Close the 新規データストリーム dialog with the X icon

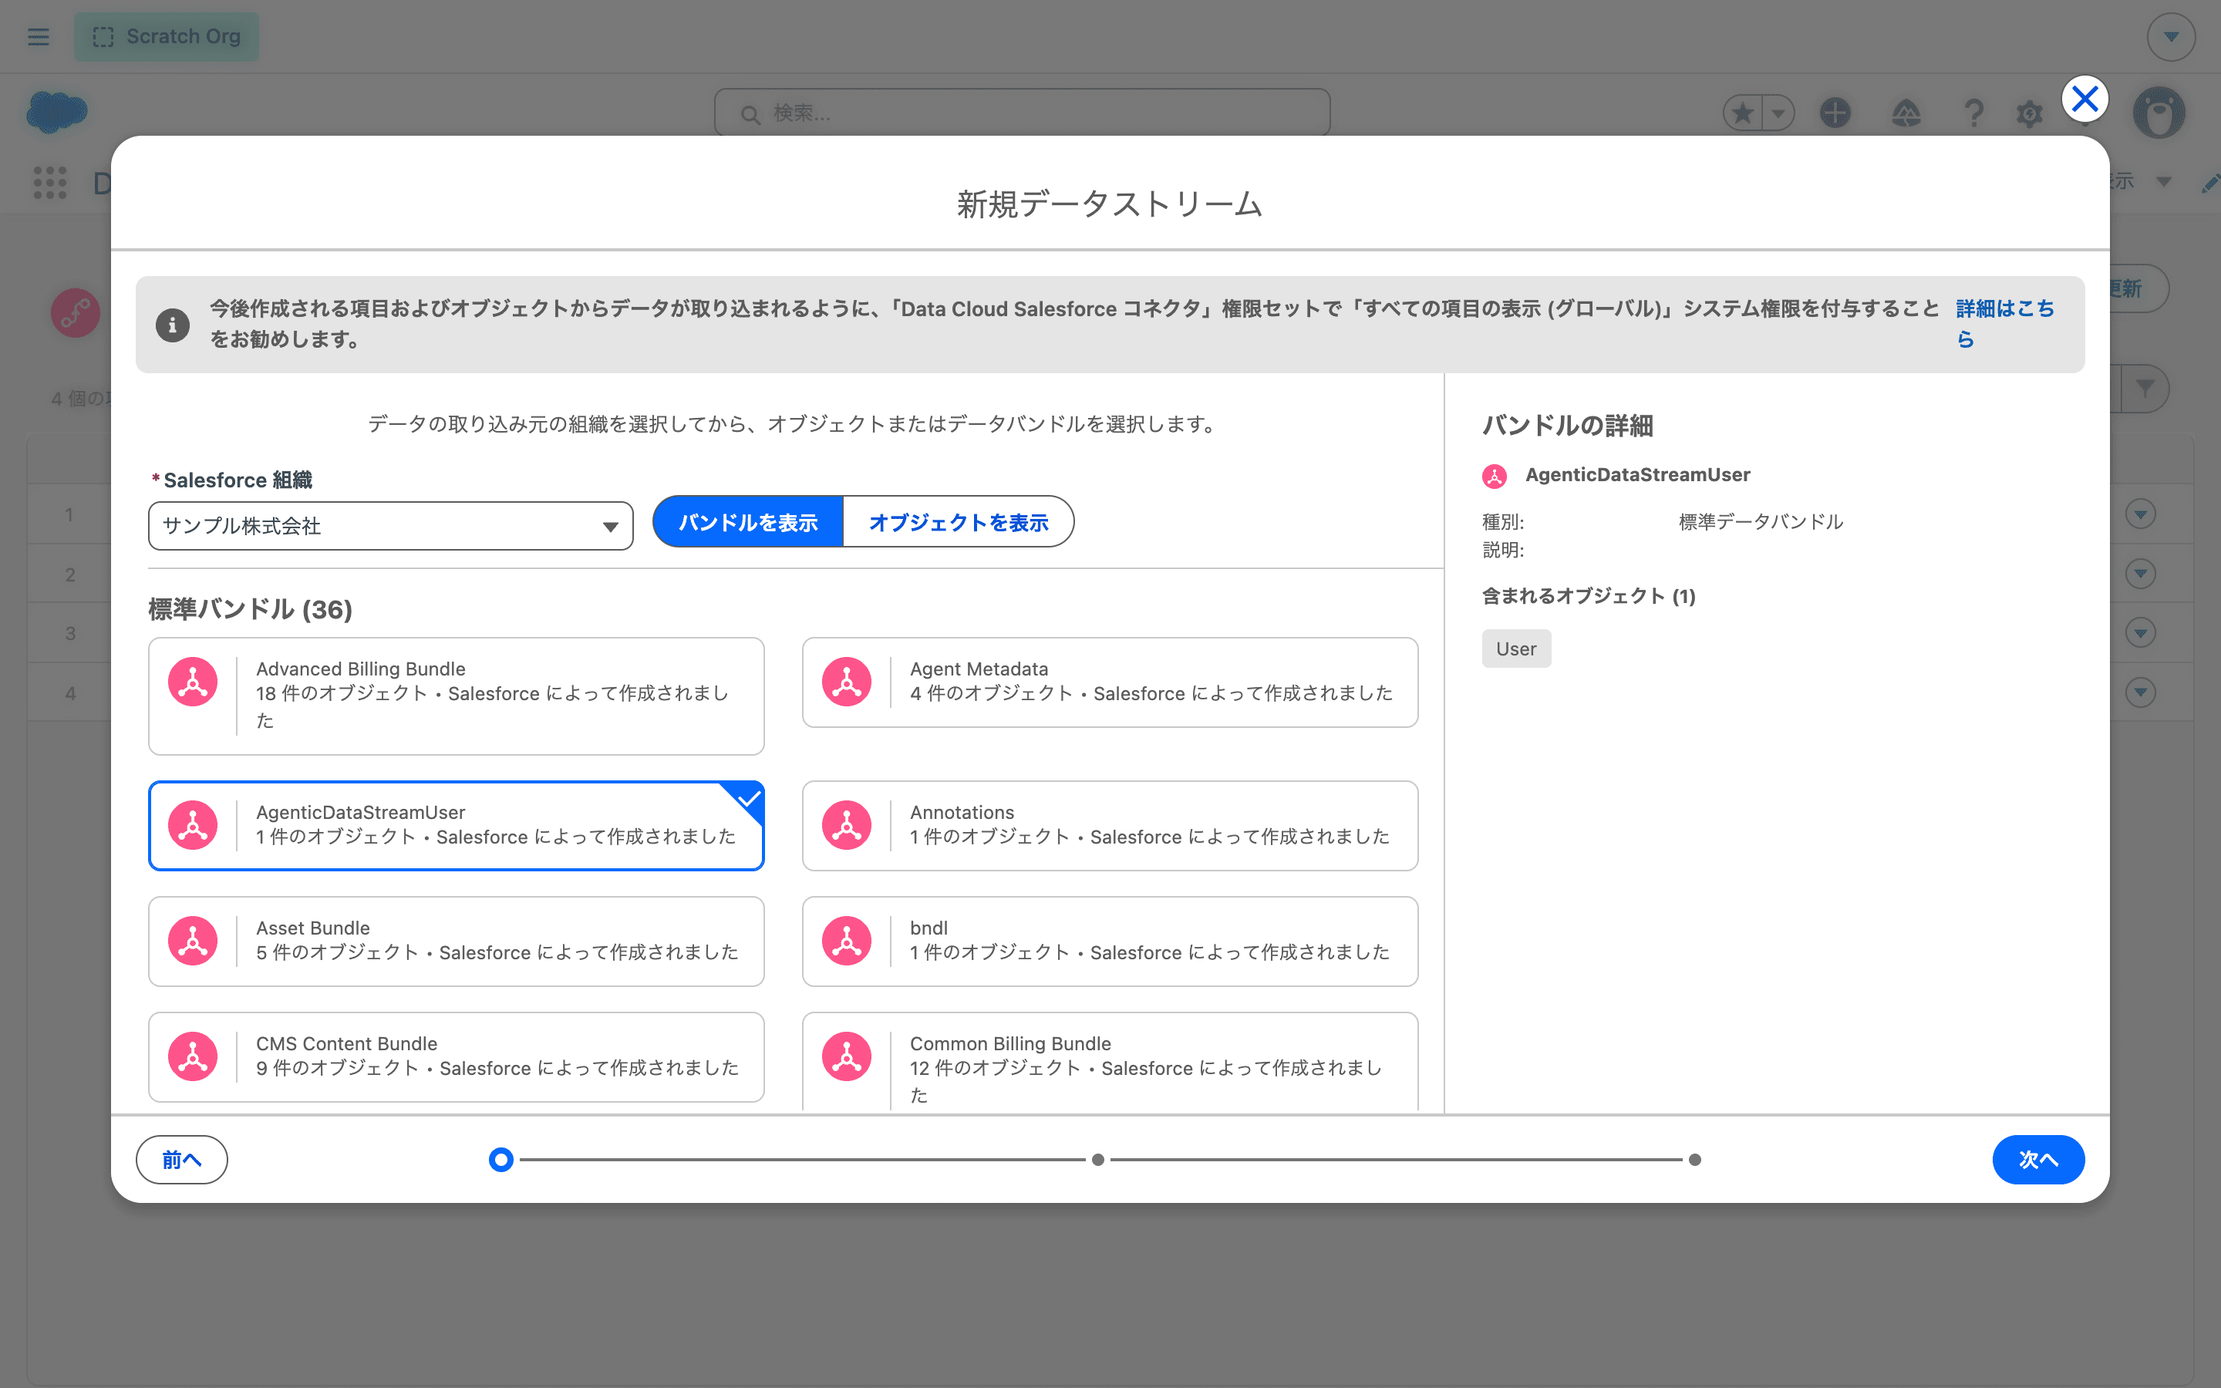2085,98
